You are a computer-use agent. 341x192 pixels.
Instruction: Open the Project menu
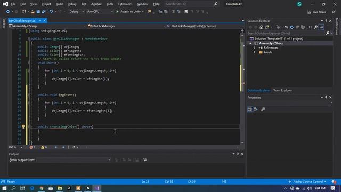pos(46,4)
